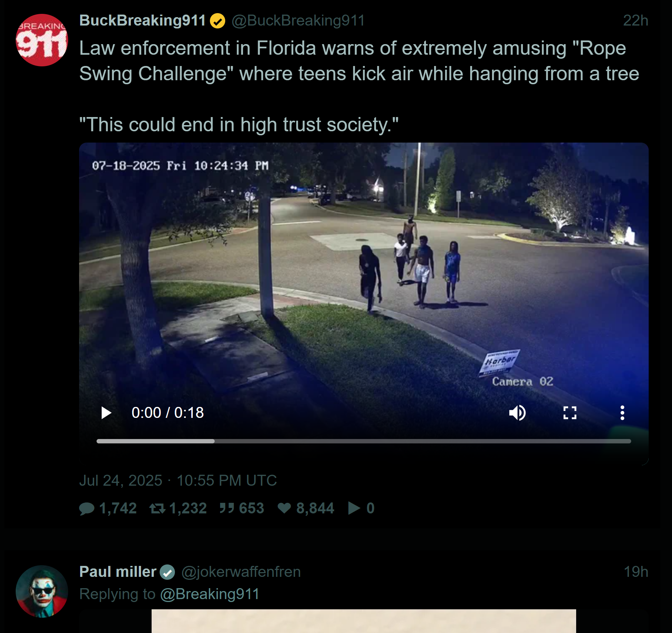Seek along the video progress bar
This screenshot has width=672, height=633.
coord(363,441)
